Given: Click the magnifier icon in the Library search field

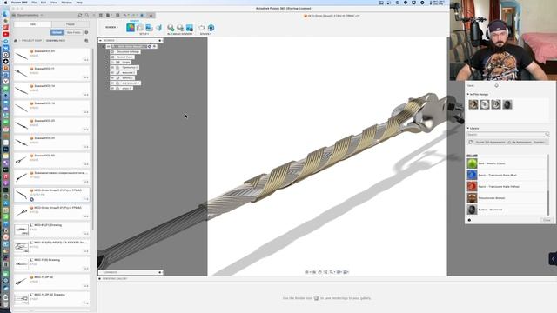Looking at the screenshot, I should [547, 135].
